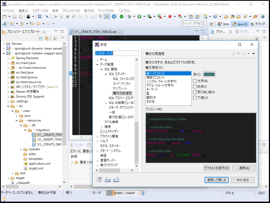Collapse the SQL エディター tree node
270x203 pixels.
click(106, 74)
